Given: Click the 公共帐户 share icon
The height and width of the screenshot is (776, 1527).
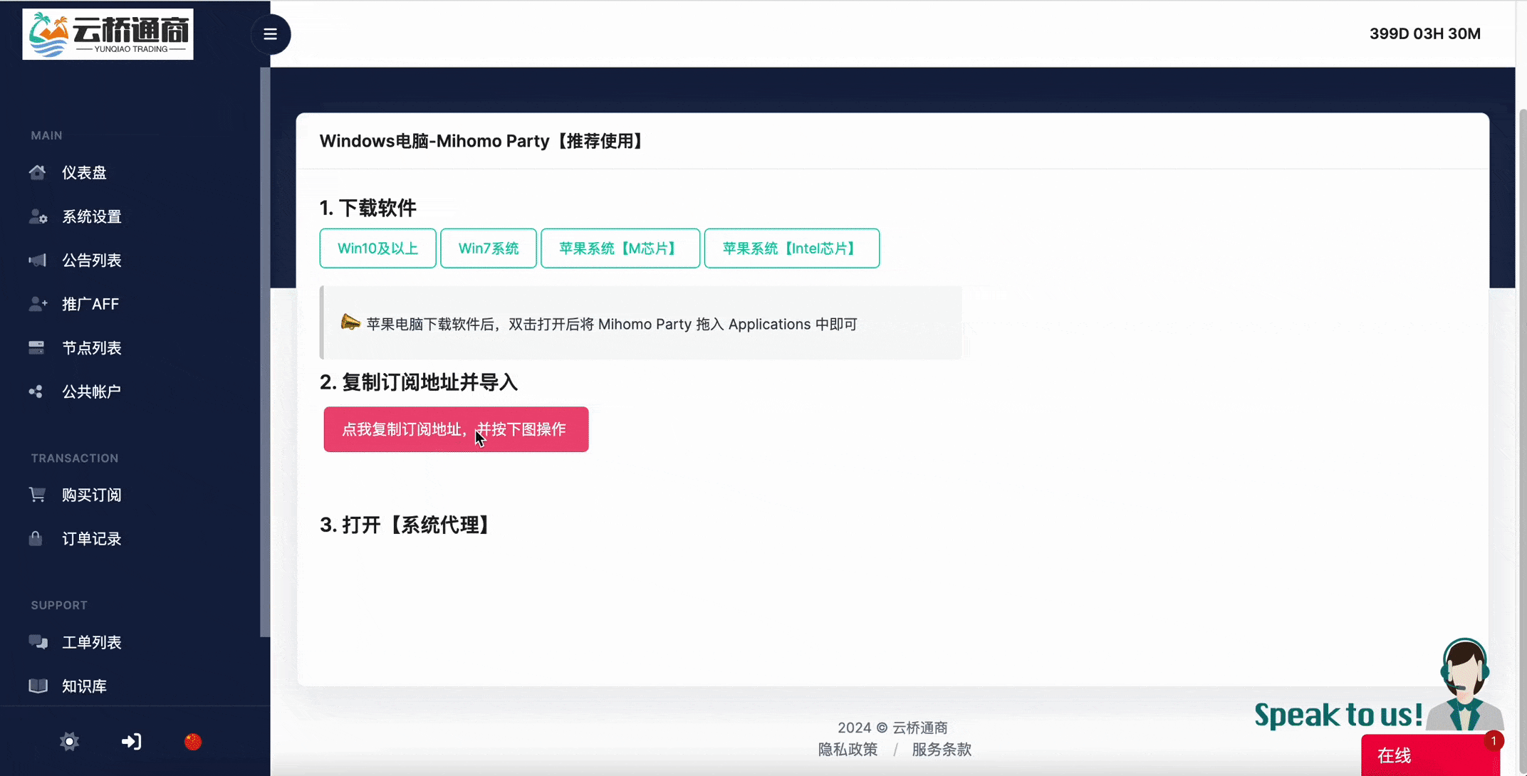Looking at the screenshot, I should pyautogui.click(x=36, y=392).
